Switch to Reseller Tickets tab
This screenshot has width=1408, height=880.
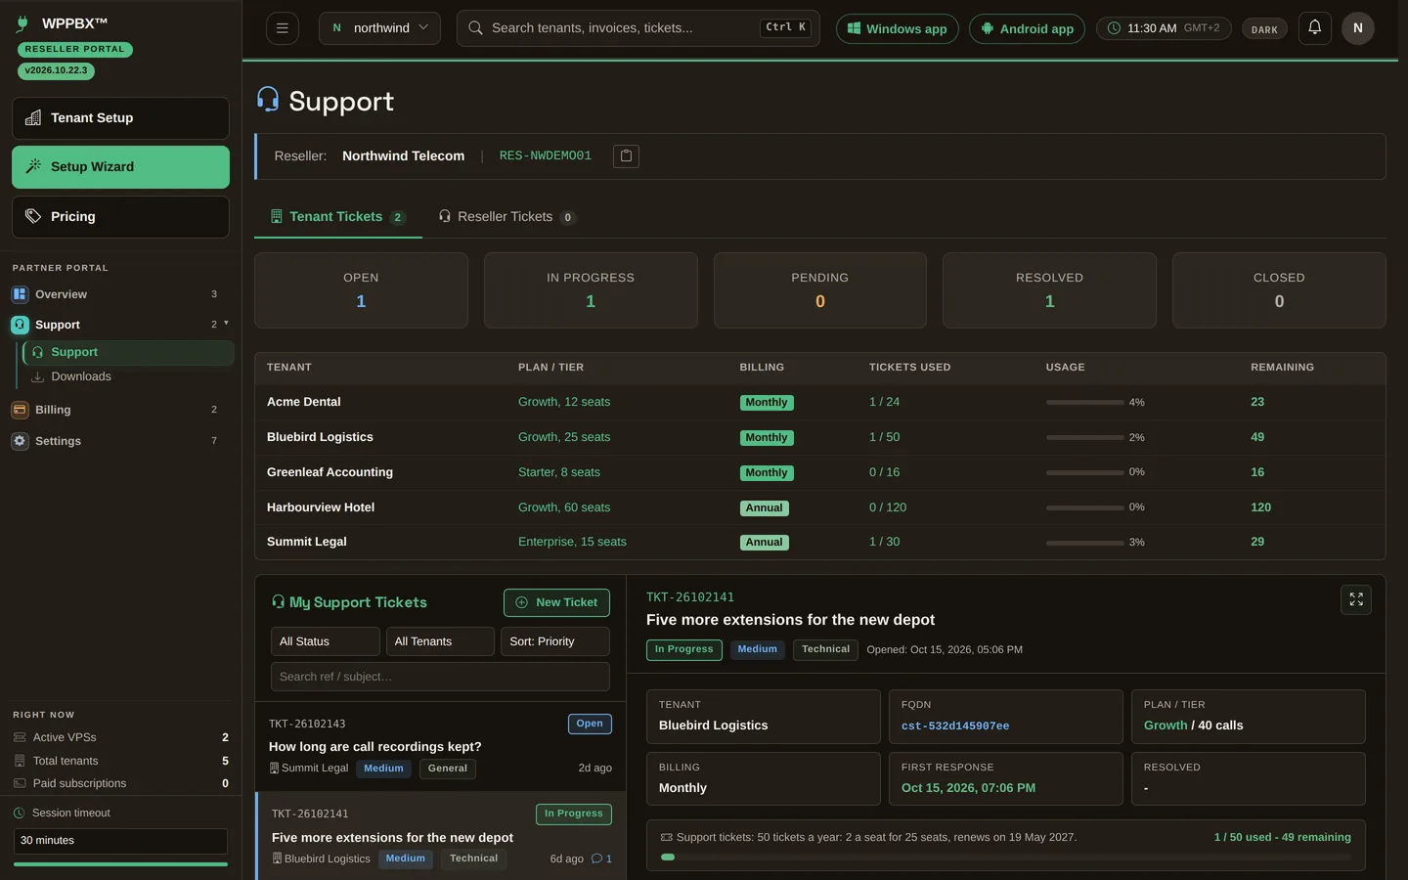click(506, 216)
